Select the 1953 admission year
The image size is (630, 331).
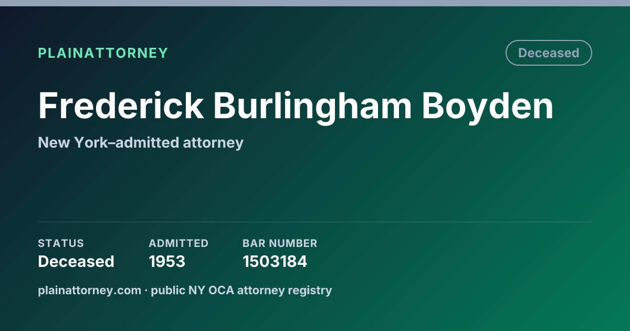point(167,262)
